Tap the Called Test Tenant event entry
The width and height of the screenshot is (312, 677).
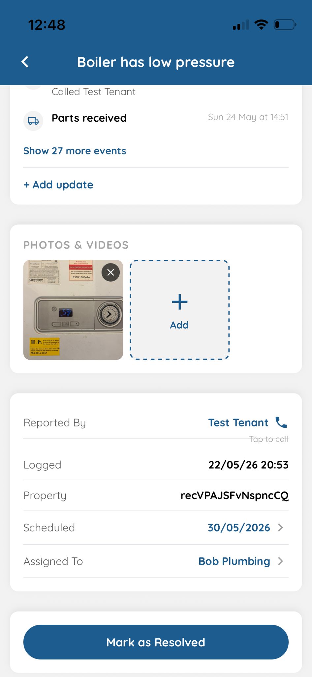(x=94, y=92)
